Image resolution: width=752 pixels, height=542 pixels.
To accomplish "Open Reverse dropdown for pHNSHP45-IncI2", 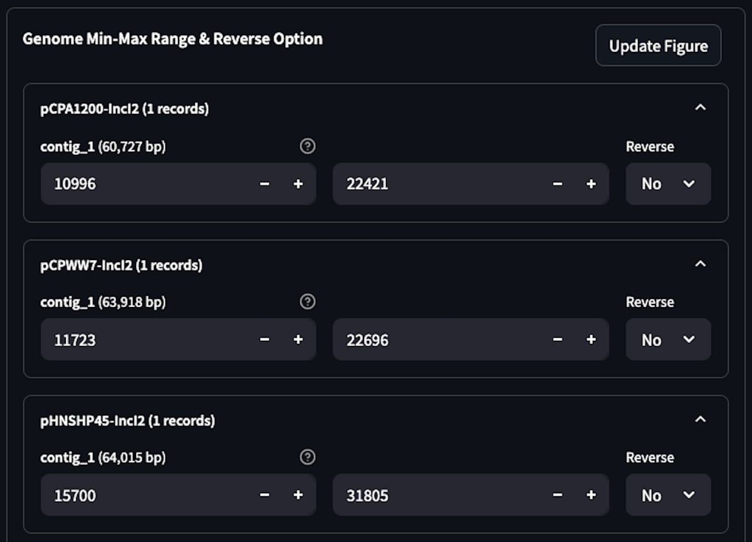I will coord(668,495).
